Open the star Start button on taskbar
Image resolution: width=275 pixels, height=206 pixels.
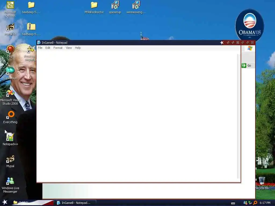[5, 202]
